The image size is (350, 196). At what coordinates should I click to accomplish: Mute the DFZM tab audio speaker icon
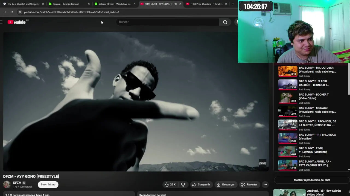pyautogui.click(x=176, y=4)
